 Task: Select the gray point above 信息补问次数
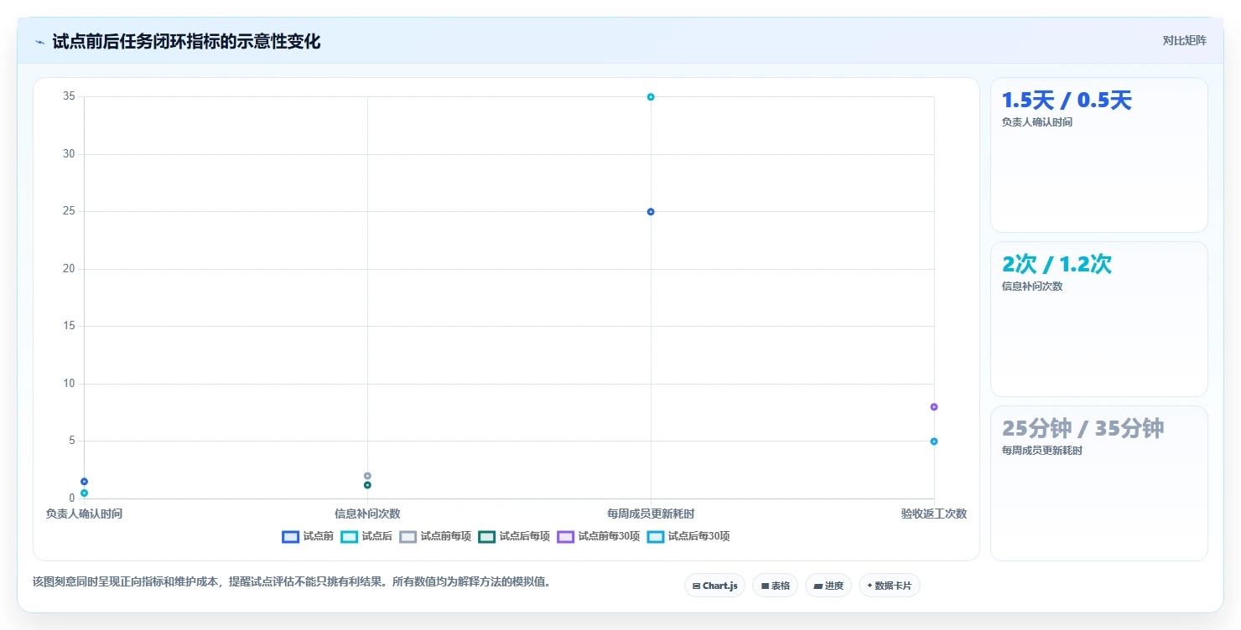coord(367,476)
